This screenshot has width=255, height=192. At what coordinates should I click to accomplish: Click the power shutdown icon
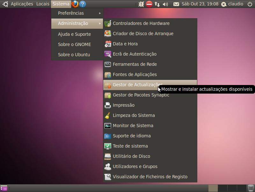click(x=250, y=4)
